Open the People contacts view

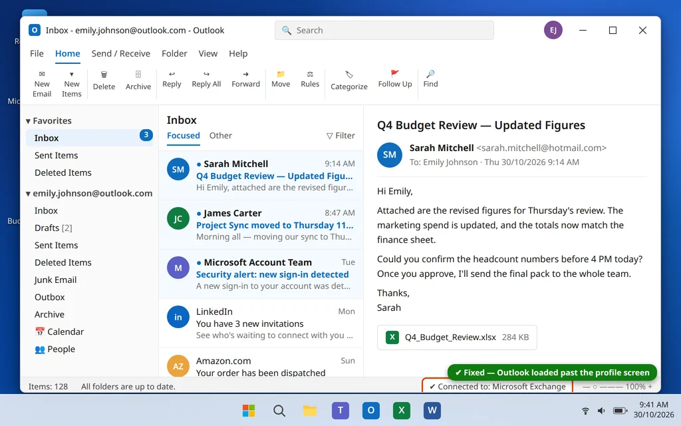89,349
